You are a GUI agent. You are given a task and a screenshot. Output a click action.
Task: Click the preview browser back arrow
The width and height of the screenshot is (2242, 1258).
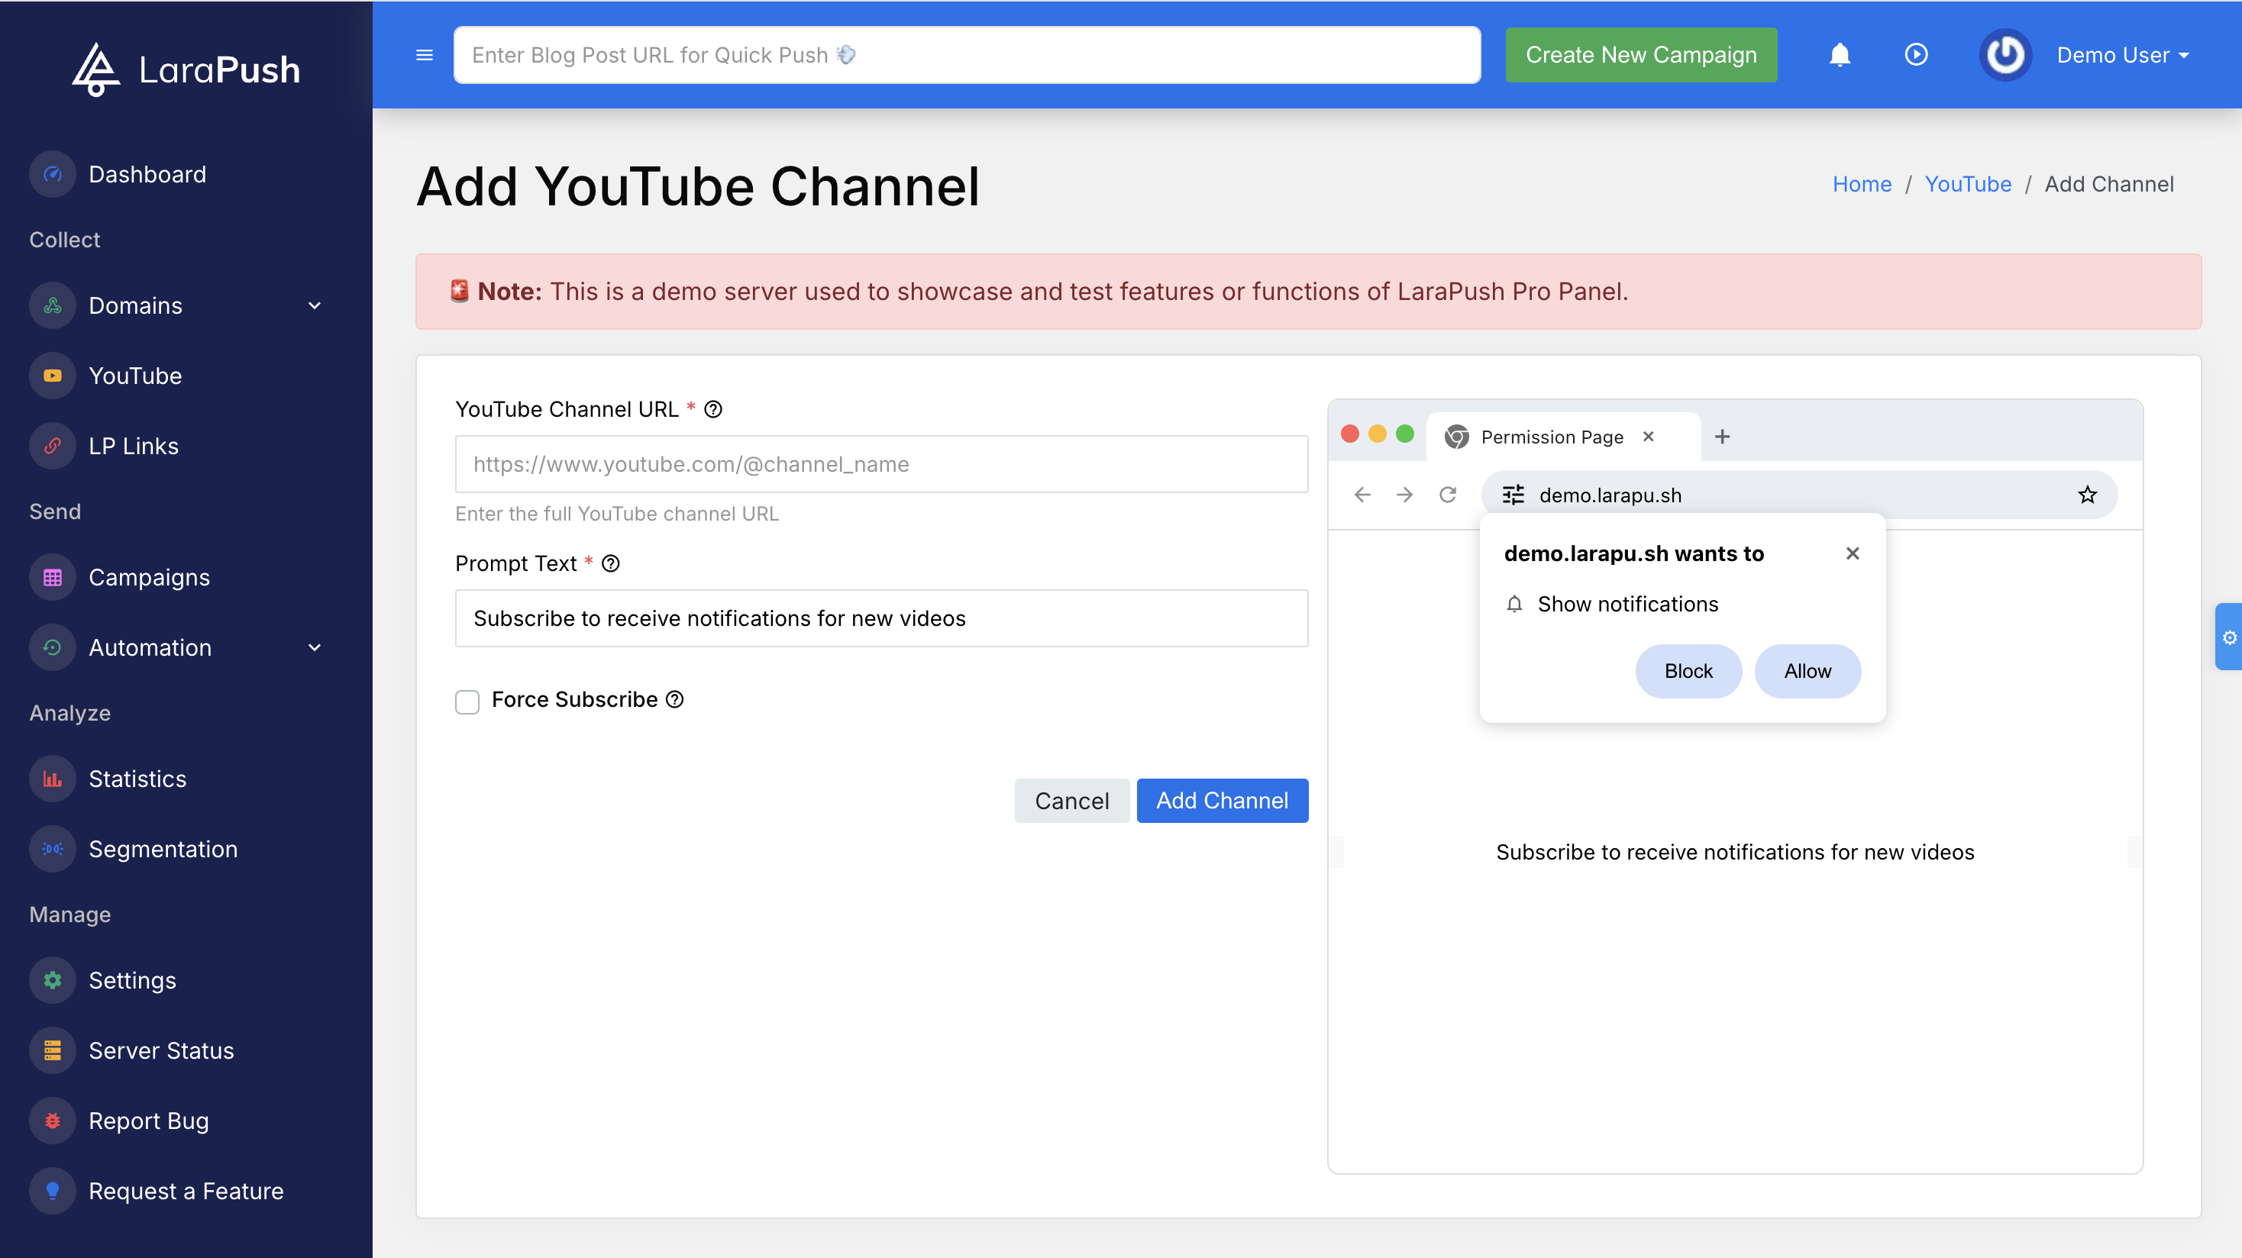1362,495
